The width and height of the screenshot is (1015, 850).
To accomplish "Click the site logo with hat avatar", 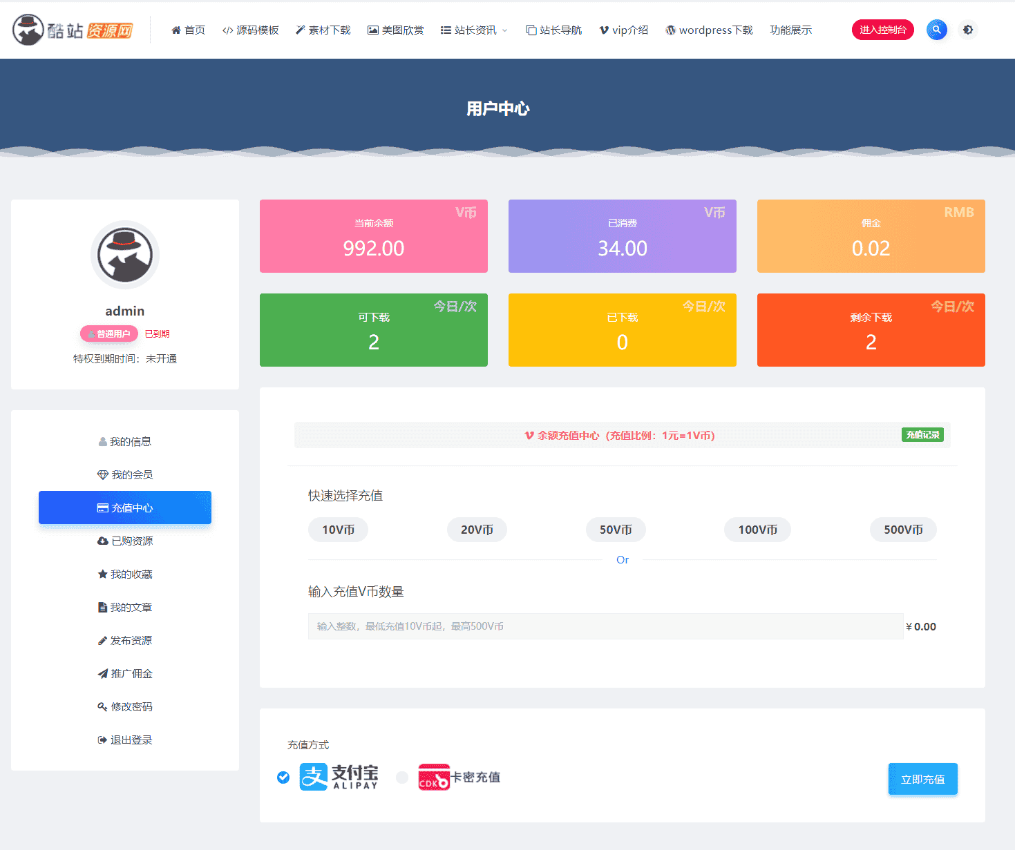I will tap(73, 30).
